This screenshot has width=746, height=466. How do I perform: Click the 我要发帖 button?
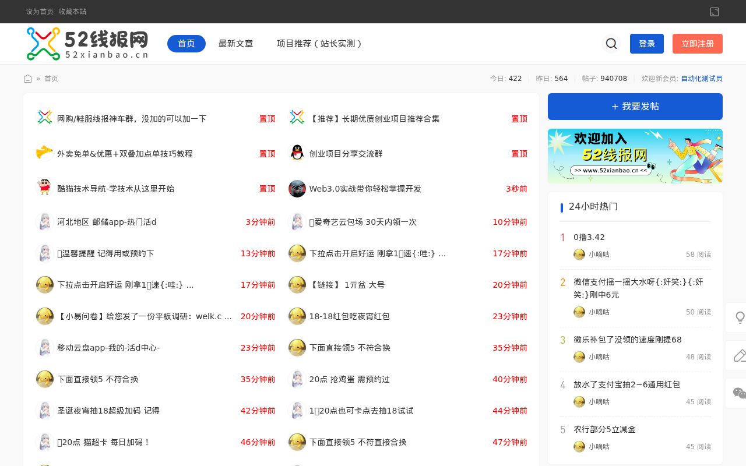click(x=635, y=106)
